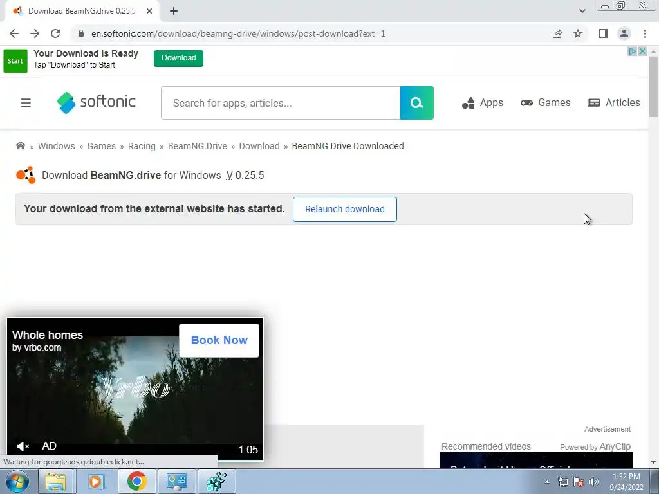Click the Whole homes ad title
Viewport: 659px width, 494px height.
point(48,334)
